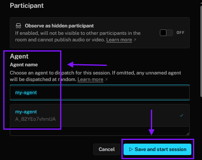The image size is (202, 160).
Task: Click Save and start session
Action: 157,149
